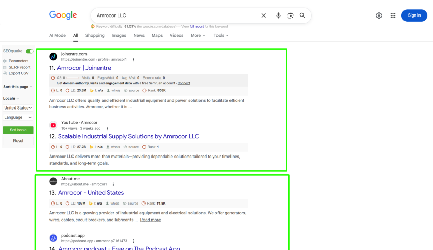This screenshot has height=250, width=433.
Task: Click the joinentre.com profile URL breadcrumb
Action: click(94, 59)
